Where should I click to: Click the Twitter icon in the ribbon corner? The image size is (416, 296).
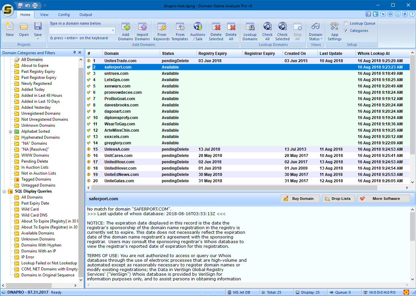(376, 14)
